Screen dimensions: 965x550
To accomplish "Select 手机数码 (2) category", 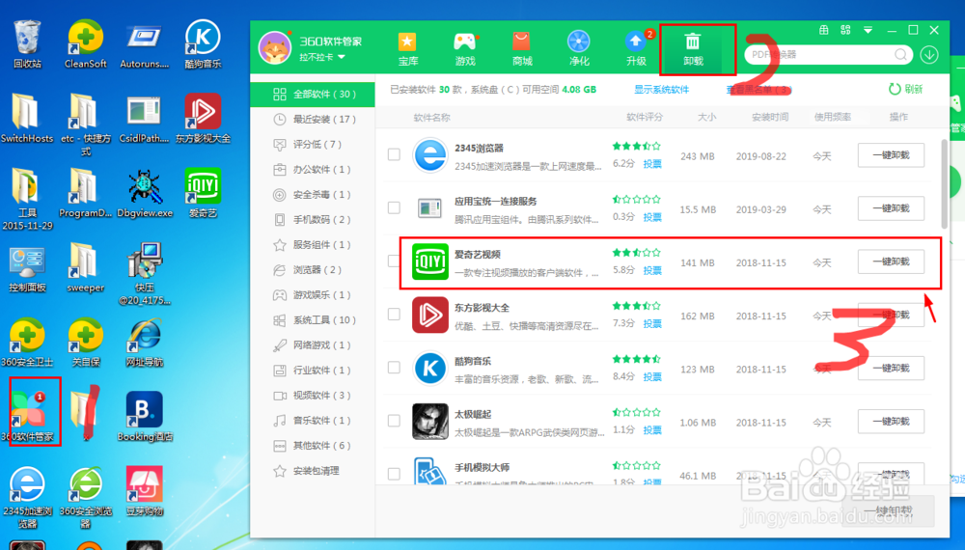I will [313, 220].
